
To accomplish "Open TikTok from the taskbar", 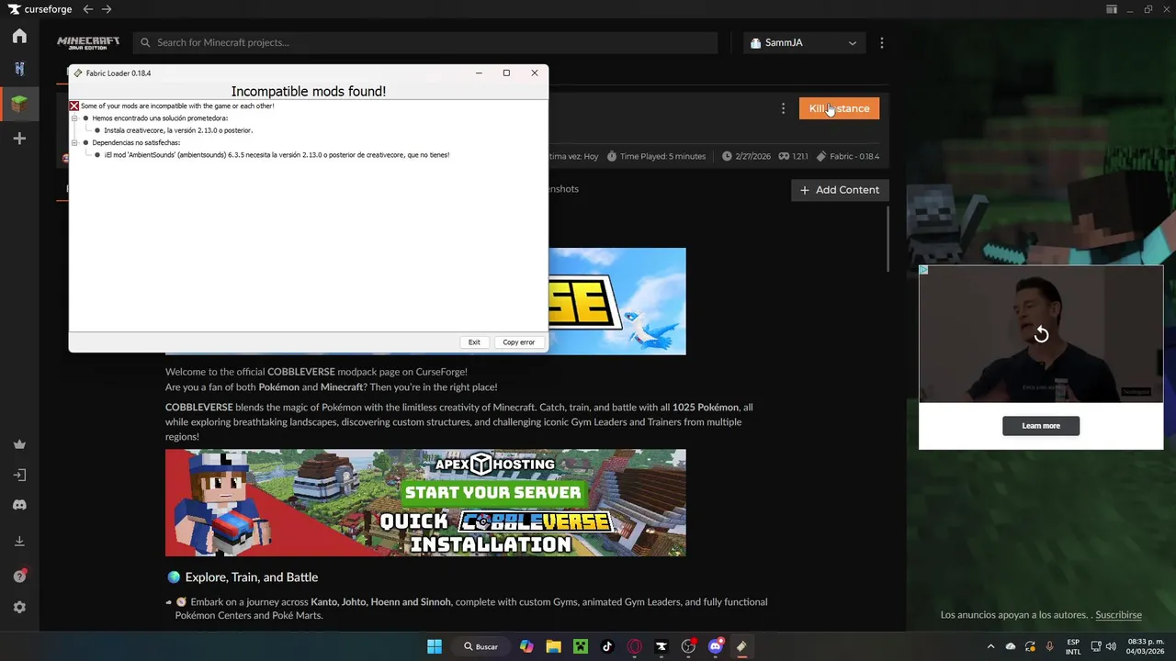I will click(607, 646).
